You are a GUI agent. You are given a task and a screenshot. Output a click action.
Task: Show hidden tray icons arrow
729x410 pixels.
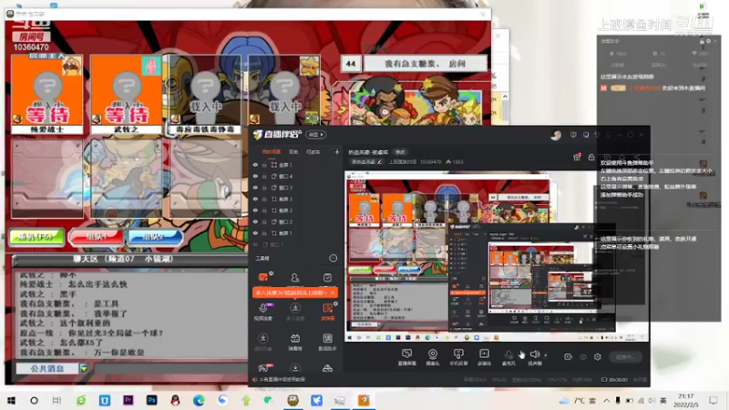coord(606,400)
